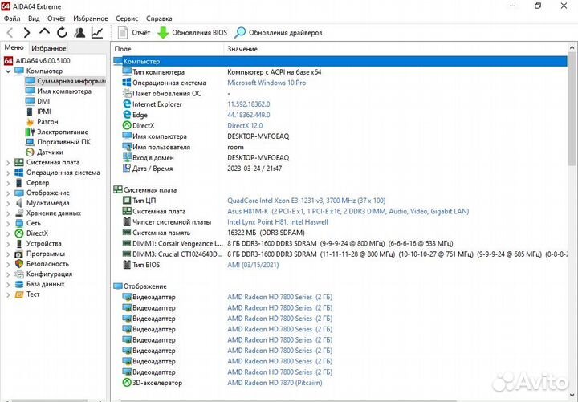The height and width of the screenshot is (402, 578).
Task: Click Intel Lynx Point H81 chipset link
Action: point(277,222)
